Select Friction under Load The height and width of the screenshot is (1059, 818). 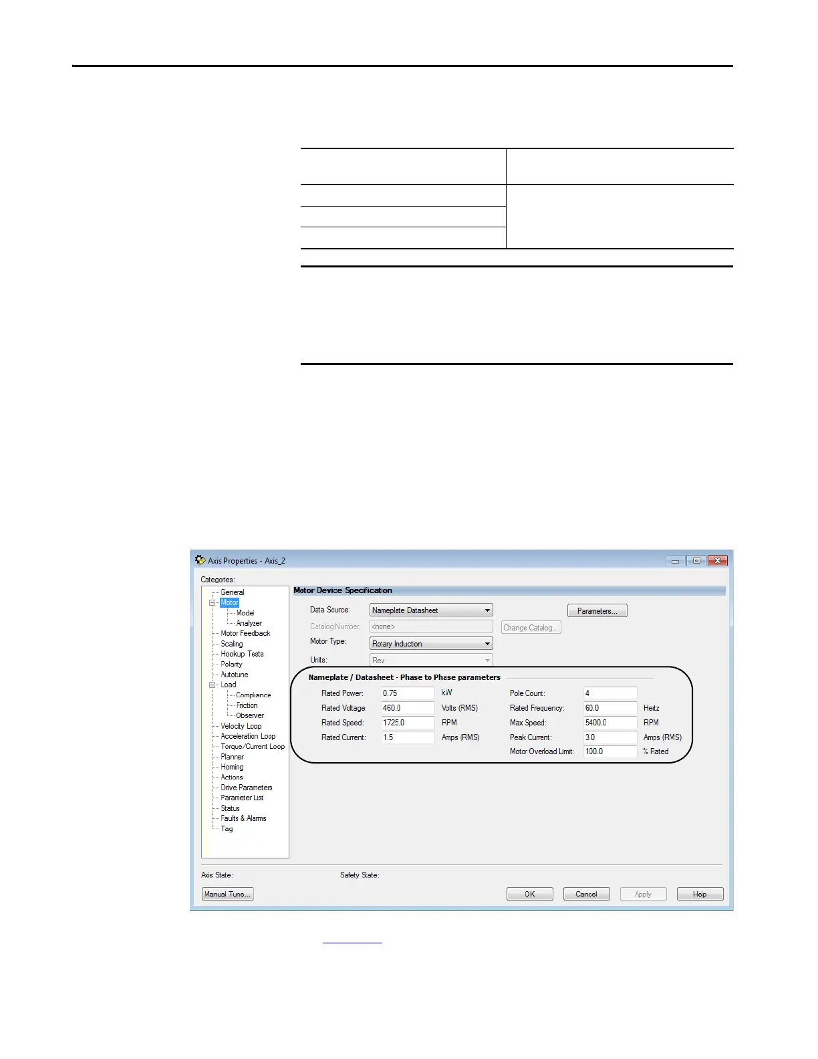[247, 705]
